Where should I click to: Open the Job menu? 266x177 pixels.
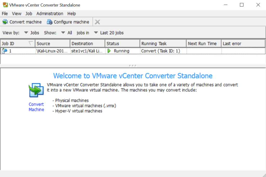click(x=29, y=13)
